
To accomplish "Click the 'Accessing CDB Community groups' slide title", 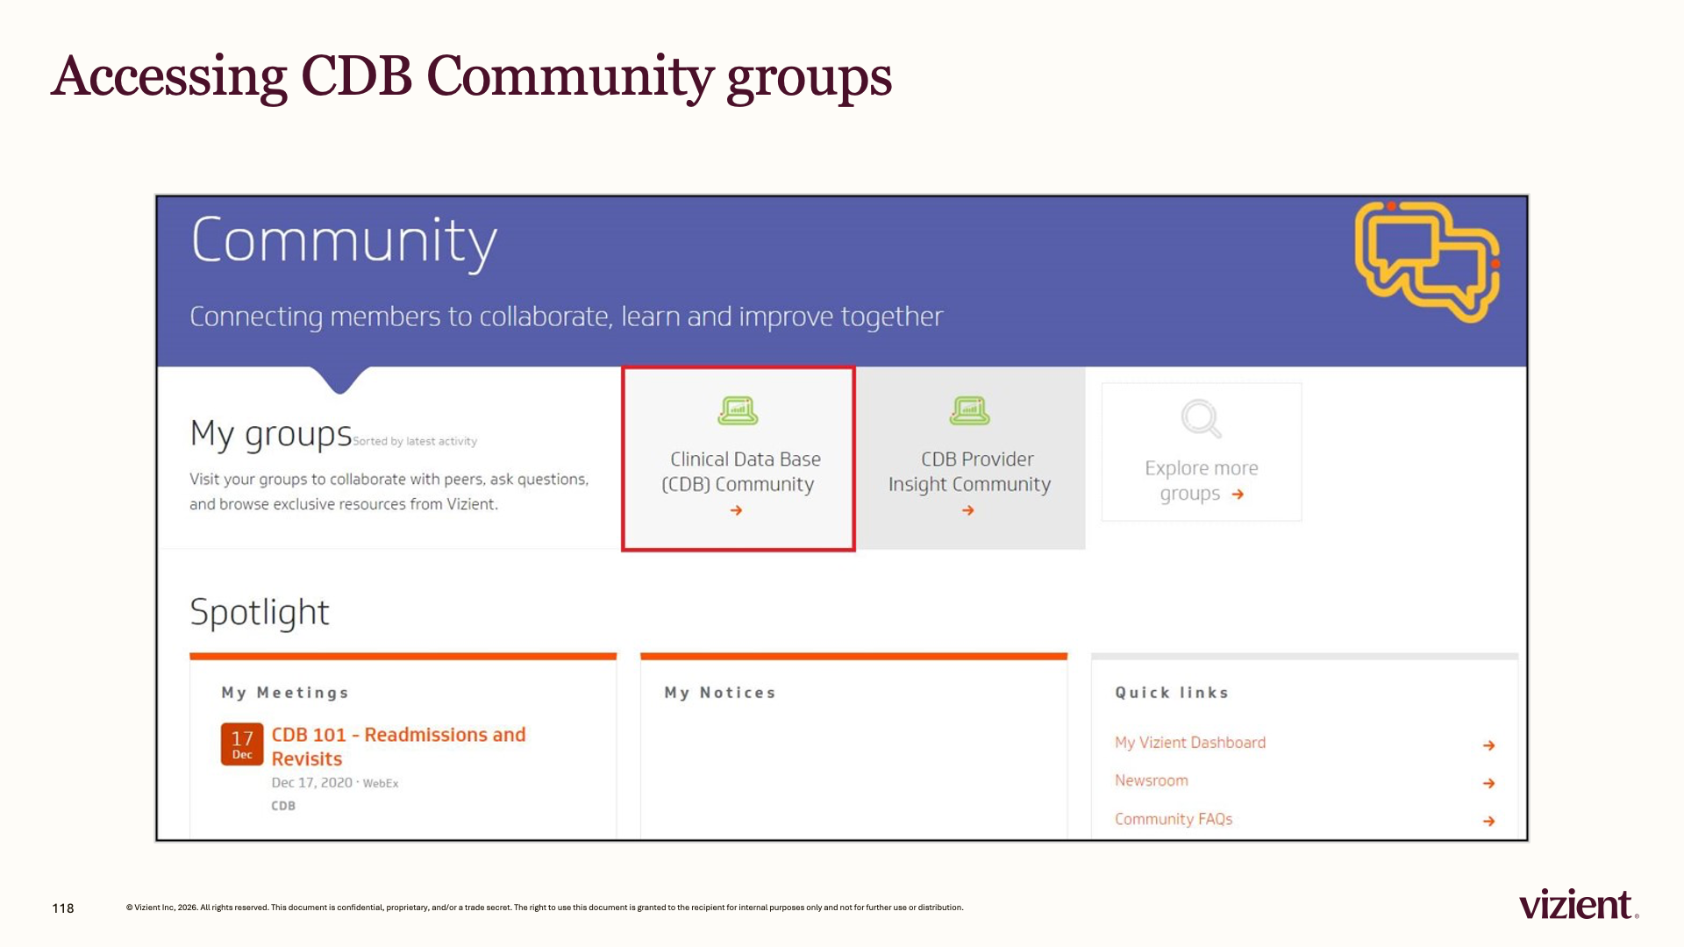I will (x=472, y=77).
